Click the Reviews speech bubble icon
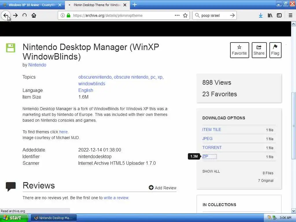This screenshot has height=222, width=296. point(11,186)
